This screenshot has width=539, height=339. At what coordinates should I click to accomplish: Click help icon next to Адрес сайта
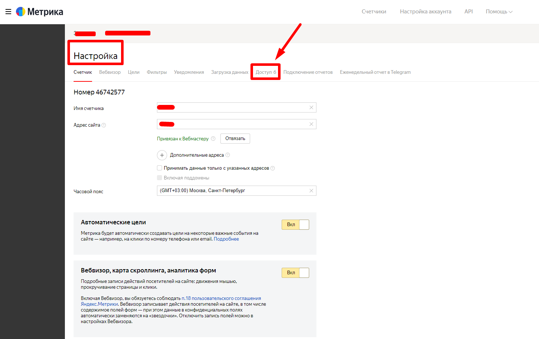tap(104, 125)
